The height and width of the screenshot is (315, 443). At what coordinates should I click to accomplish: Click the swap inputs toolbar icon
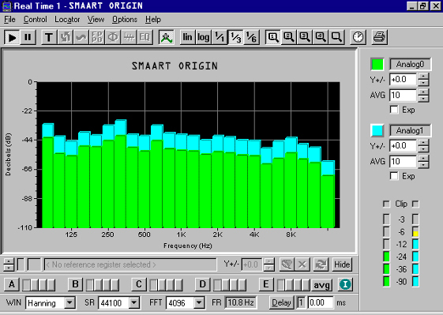(65, 37)
